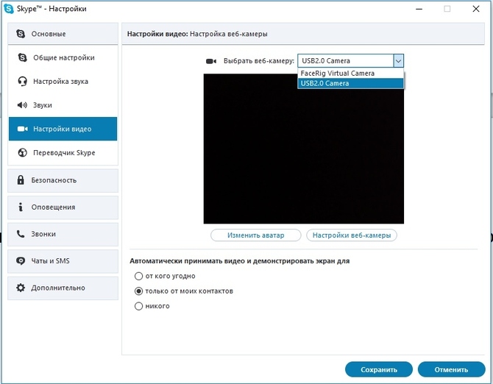This screenshot has width=493, height=384.
Task: Click the Изменить аватар button
Action: 255,235
